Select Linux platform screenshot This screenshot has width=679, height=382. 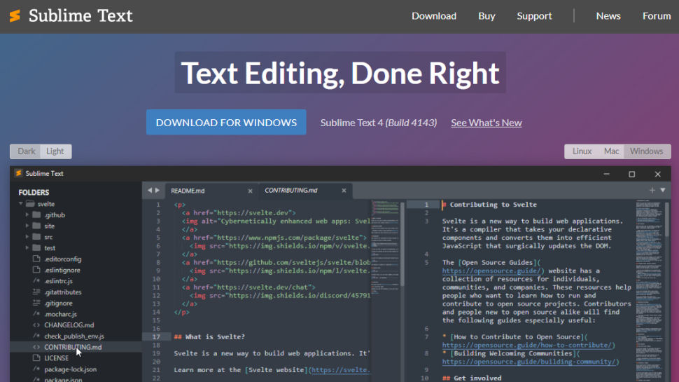pyautogui.click(x=582, y=151)
